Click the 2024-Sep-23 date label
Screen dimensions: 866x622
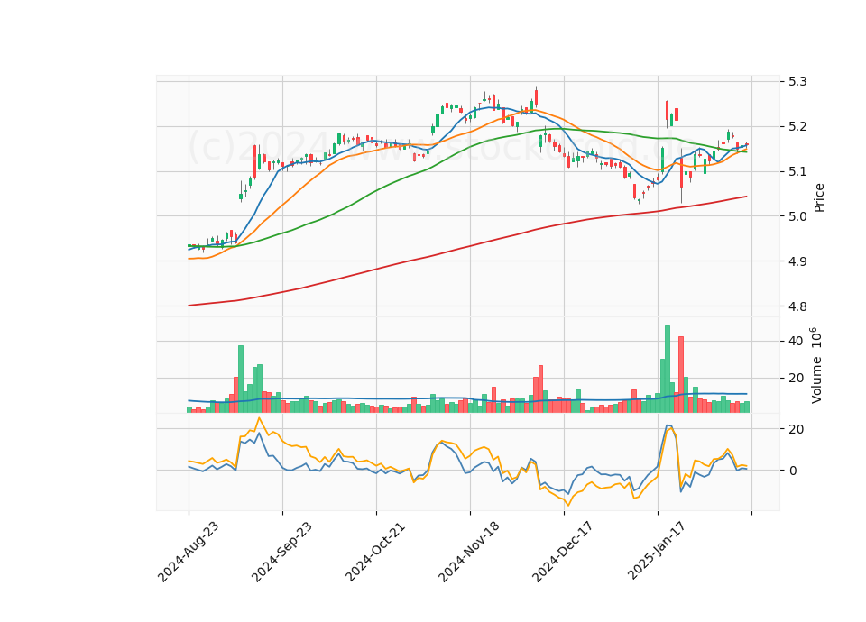(x=281, y=552)
